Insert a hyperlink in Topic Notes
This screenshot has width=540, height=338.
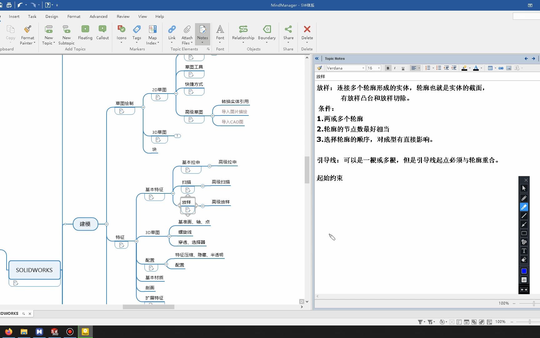501,68
